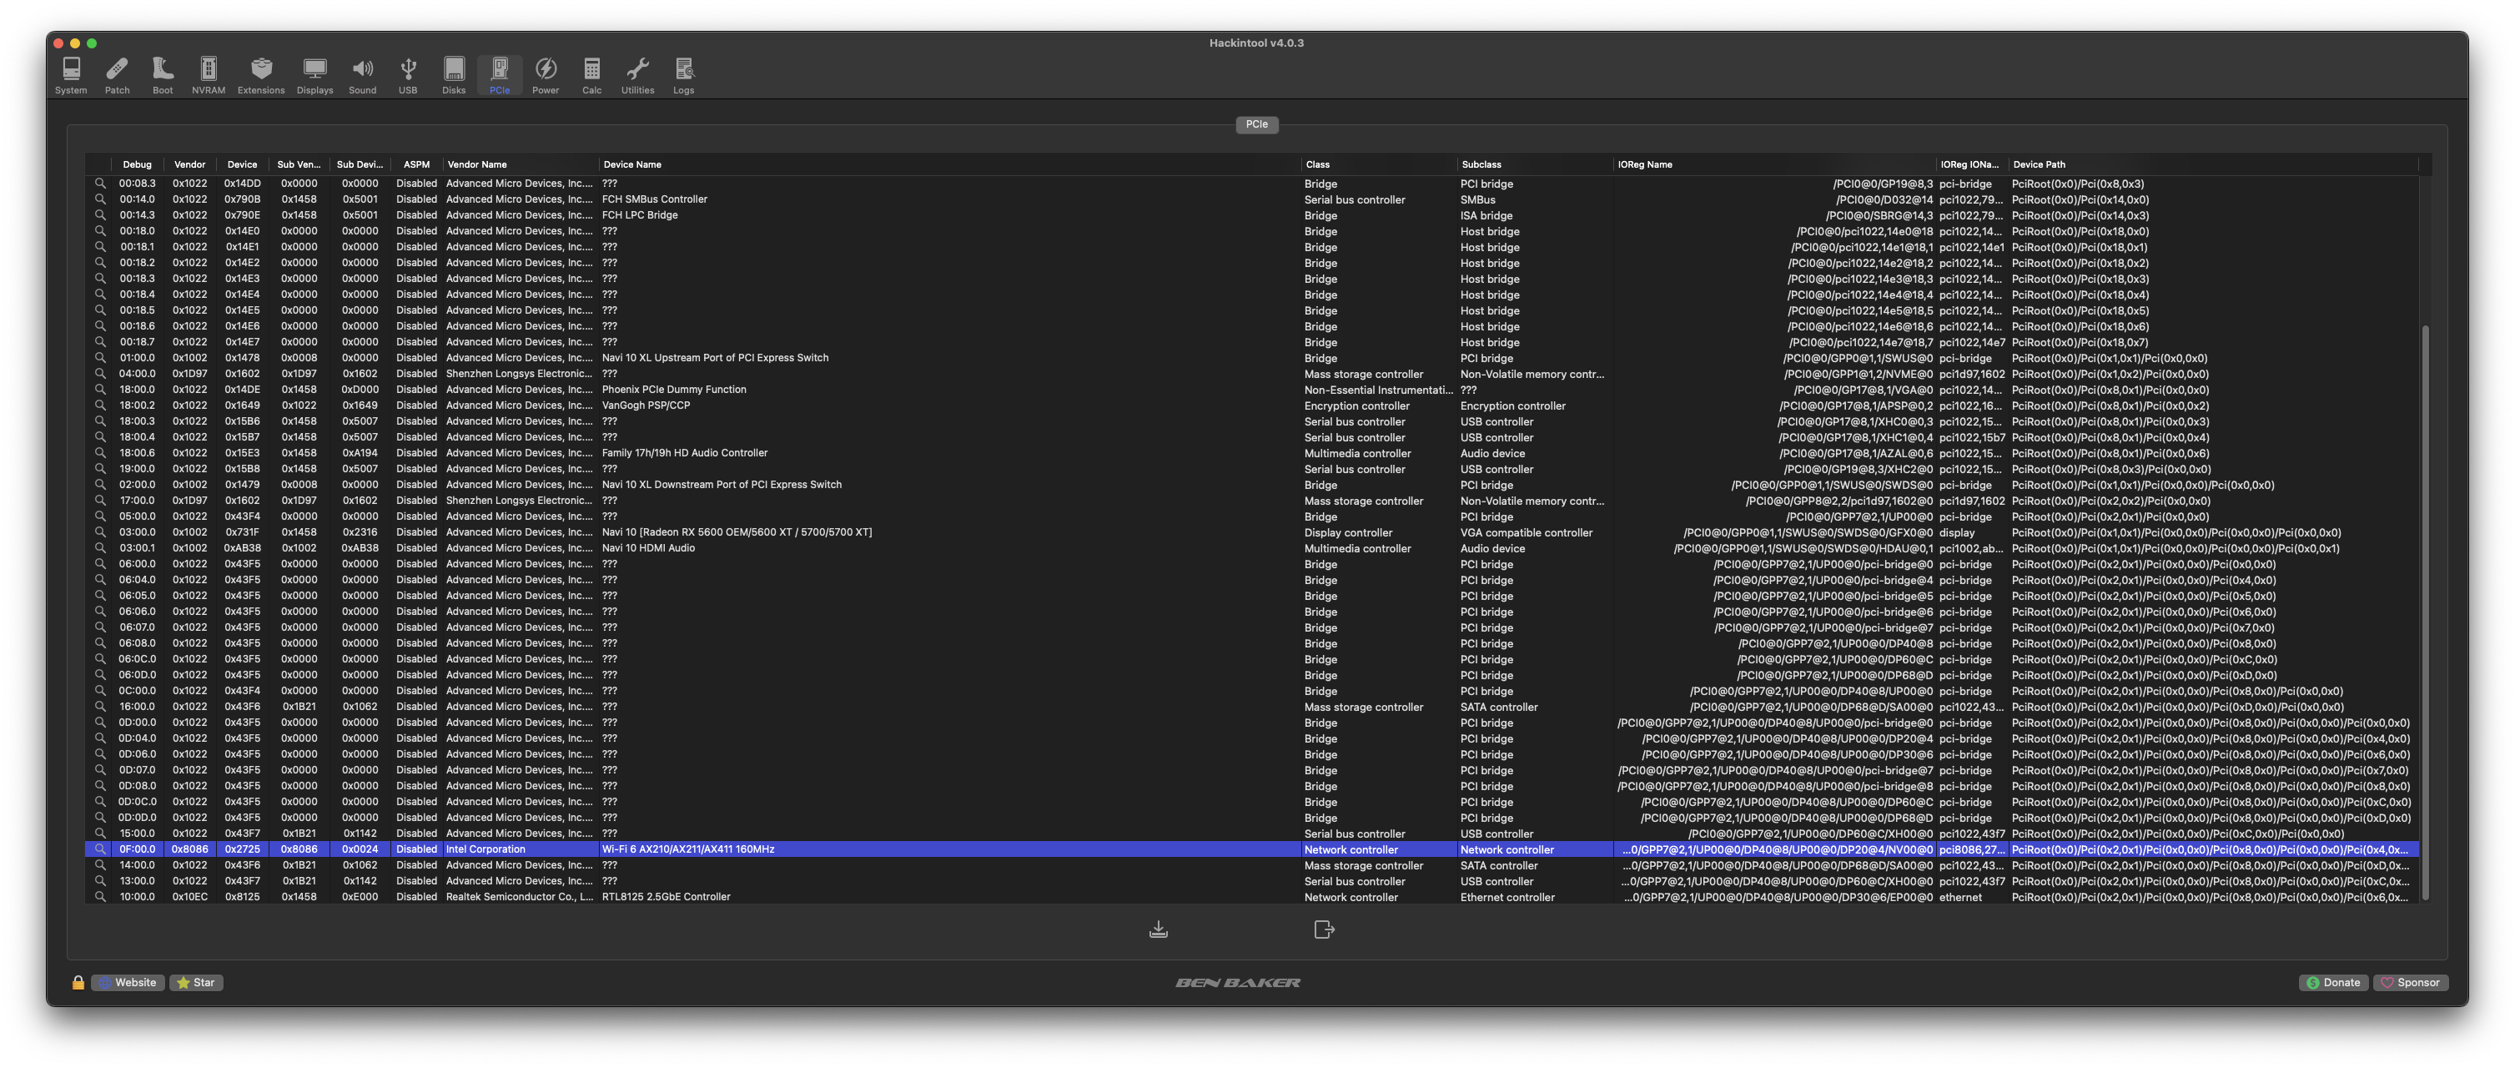This screenshot has width=2515, height=1068.
Task: Click the vertical scrollbar of the table
Action: coord(2425,612)
